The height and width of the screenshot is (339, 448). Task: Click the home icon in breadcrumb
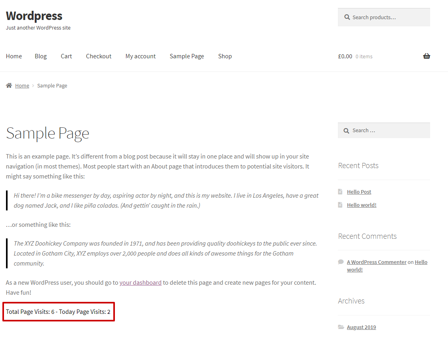click(9, 85)
